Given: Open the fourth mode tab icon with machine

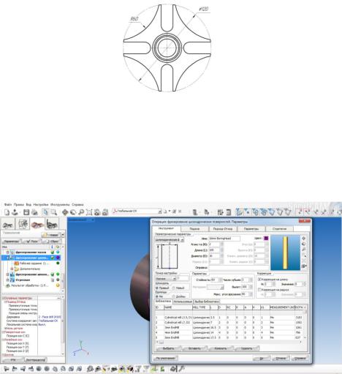Looking at the screenshot, I should coord(52,224).
